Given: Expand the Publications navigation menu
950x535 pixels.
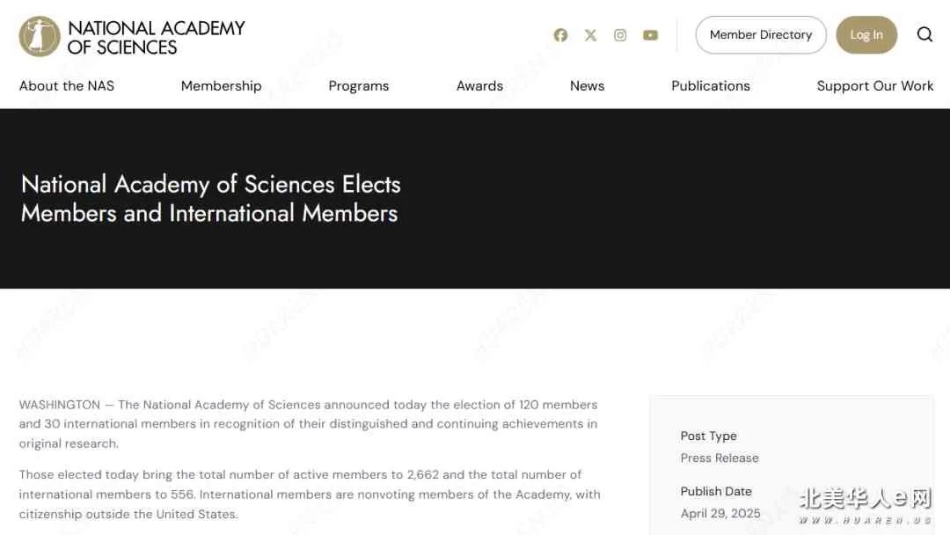Looking at the screenshot, I should 711,86.
